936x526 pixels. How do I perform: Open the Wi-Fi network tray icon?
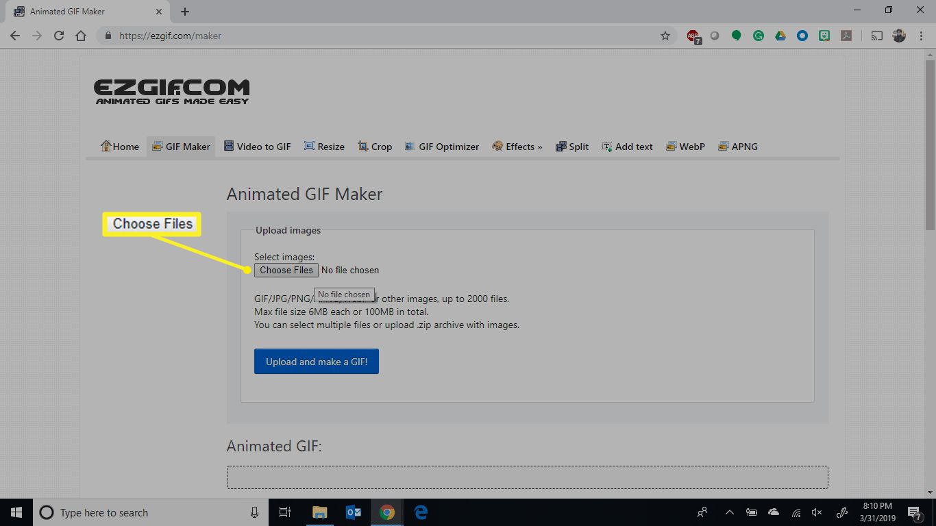(x=796, y=512)
